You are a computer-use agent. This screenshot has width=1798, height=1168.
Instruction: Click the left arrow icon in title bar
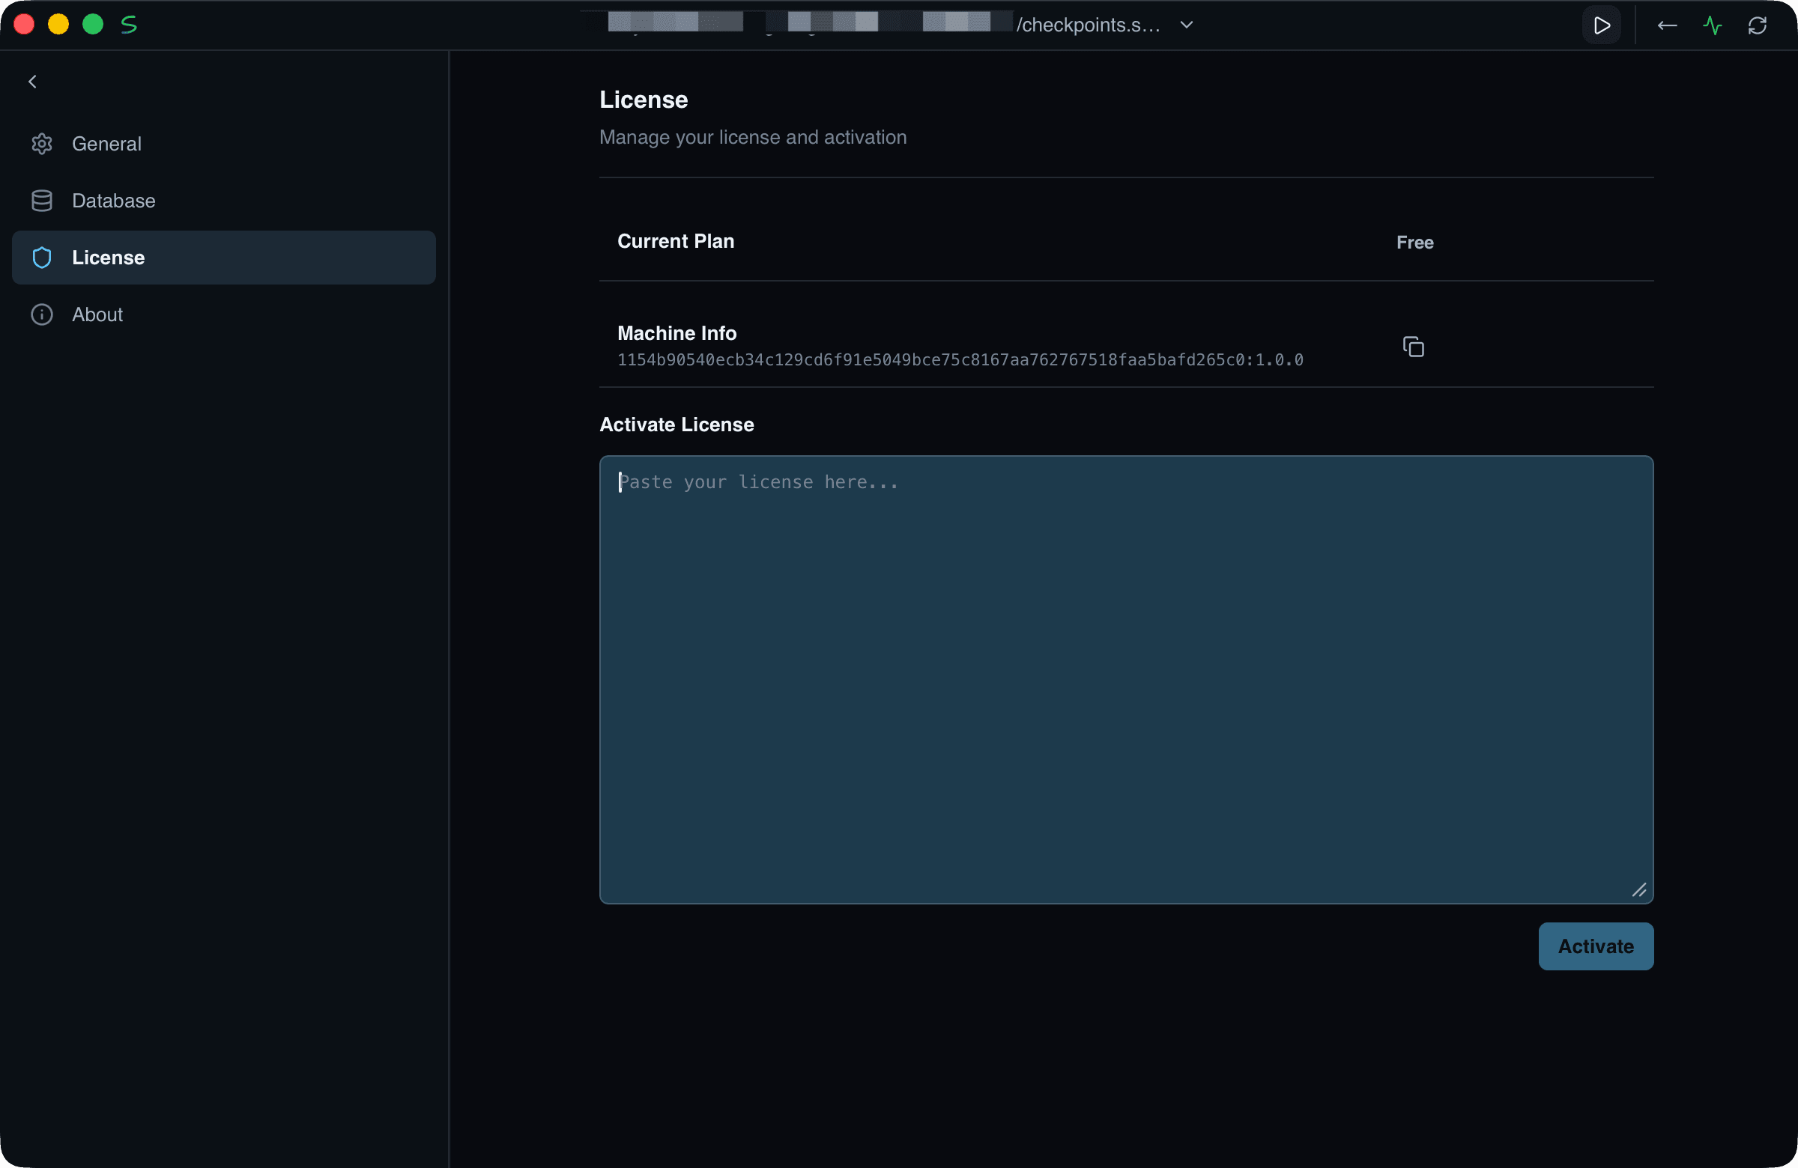click(1668, 25)
